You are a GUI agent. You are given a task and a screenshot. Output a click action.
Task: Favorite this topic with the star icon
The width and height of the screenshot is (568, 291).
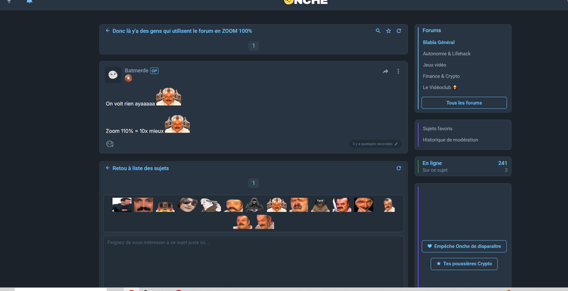[388, 31]
